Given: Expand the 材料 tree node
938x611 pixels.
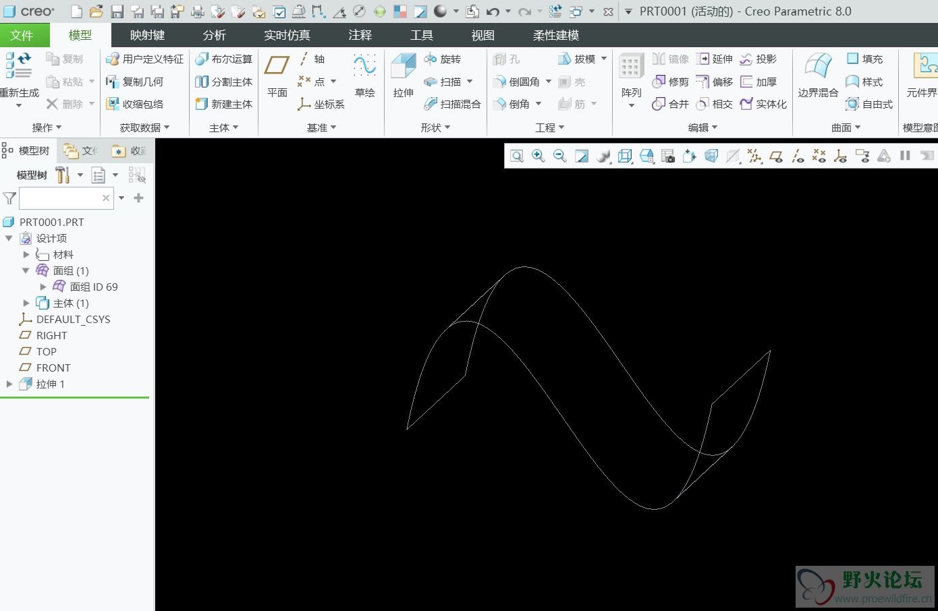Looking at the screenshot, I should (x=26, y=254).
